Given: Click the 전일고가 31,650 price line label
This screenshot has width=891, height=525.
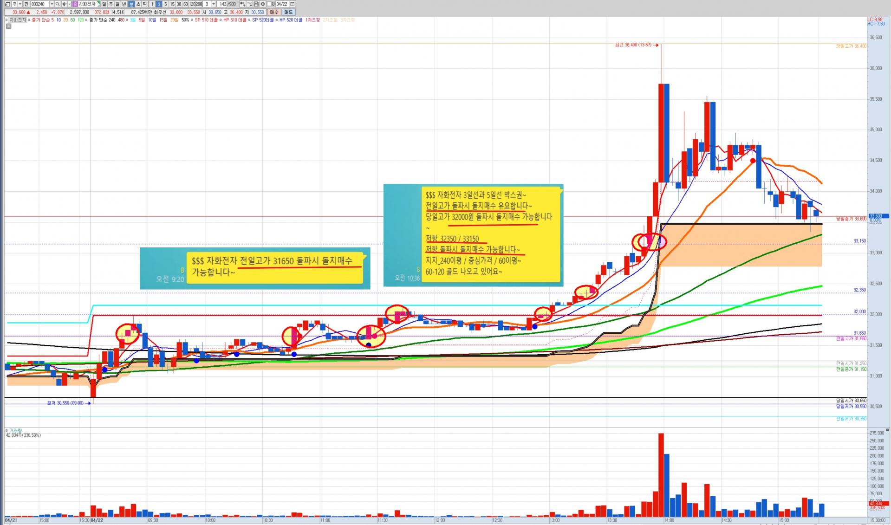Looking at the screenshot, I should [851, 339].
